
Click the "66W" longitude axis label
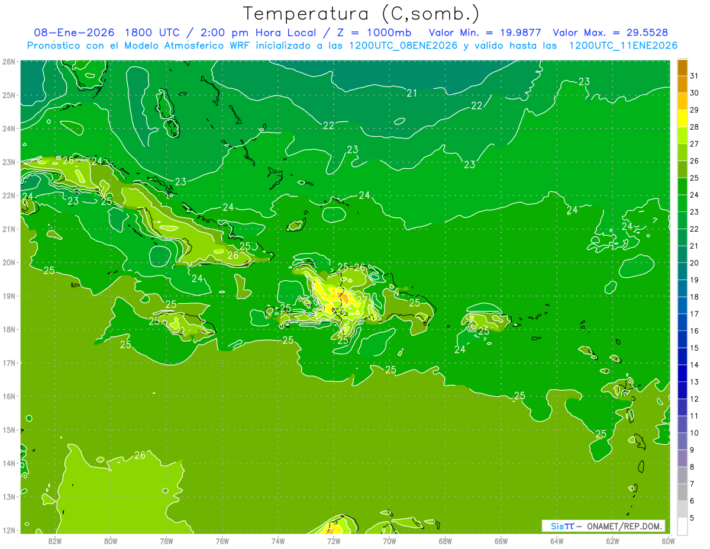coord(501,541)
